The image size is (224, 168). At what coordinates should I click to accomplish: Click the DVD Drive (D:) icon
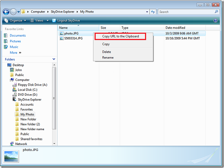tap(14, 95)
